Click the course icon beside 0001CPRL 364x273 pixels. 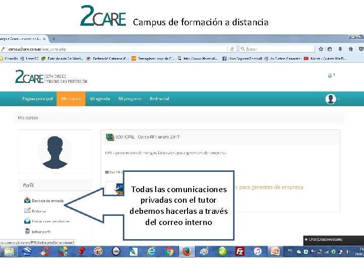click(110, 137)
